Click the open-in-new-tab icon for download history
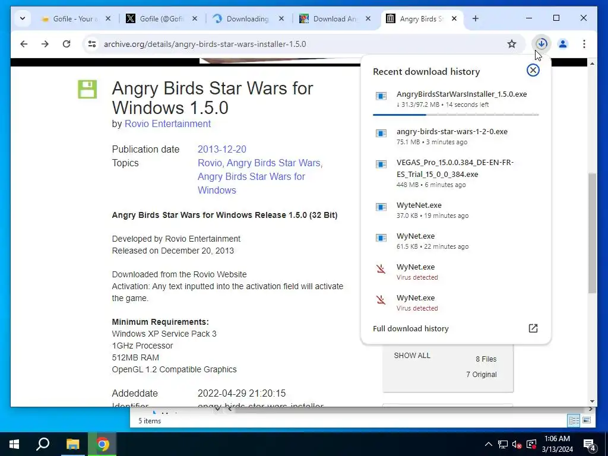This screenshot has height=456, width=608. (x=533, y=328)
